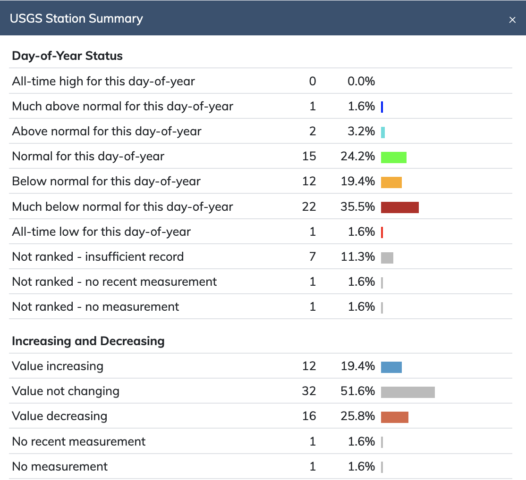Click the 'Increasing and Decreasing' section heading
This screenshot has height=480, width=526.
point(88,341)
